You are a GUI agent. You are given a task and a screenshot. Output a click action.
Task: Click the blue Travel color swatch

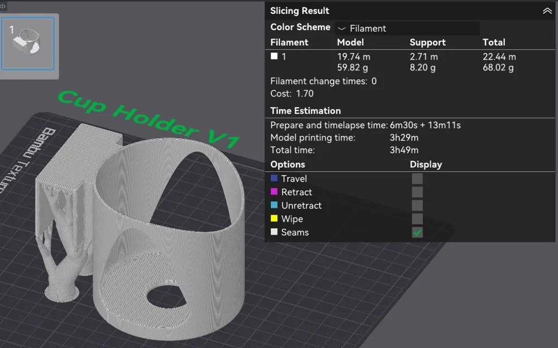[x=274, y=178]
